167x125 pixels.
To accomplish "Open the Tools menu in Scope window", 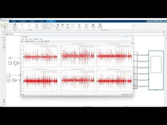I will (x=26, y=39).
